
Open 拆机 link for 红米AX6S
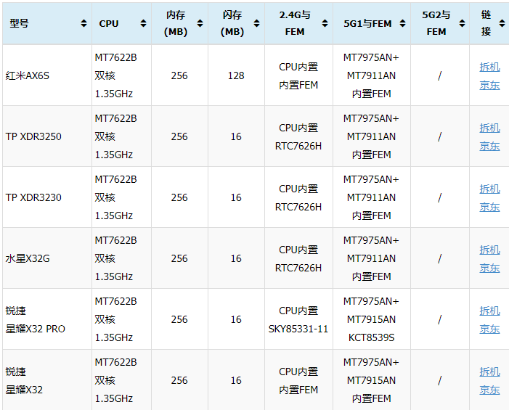coord(489,67)
